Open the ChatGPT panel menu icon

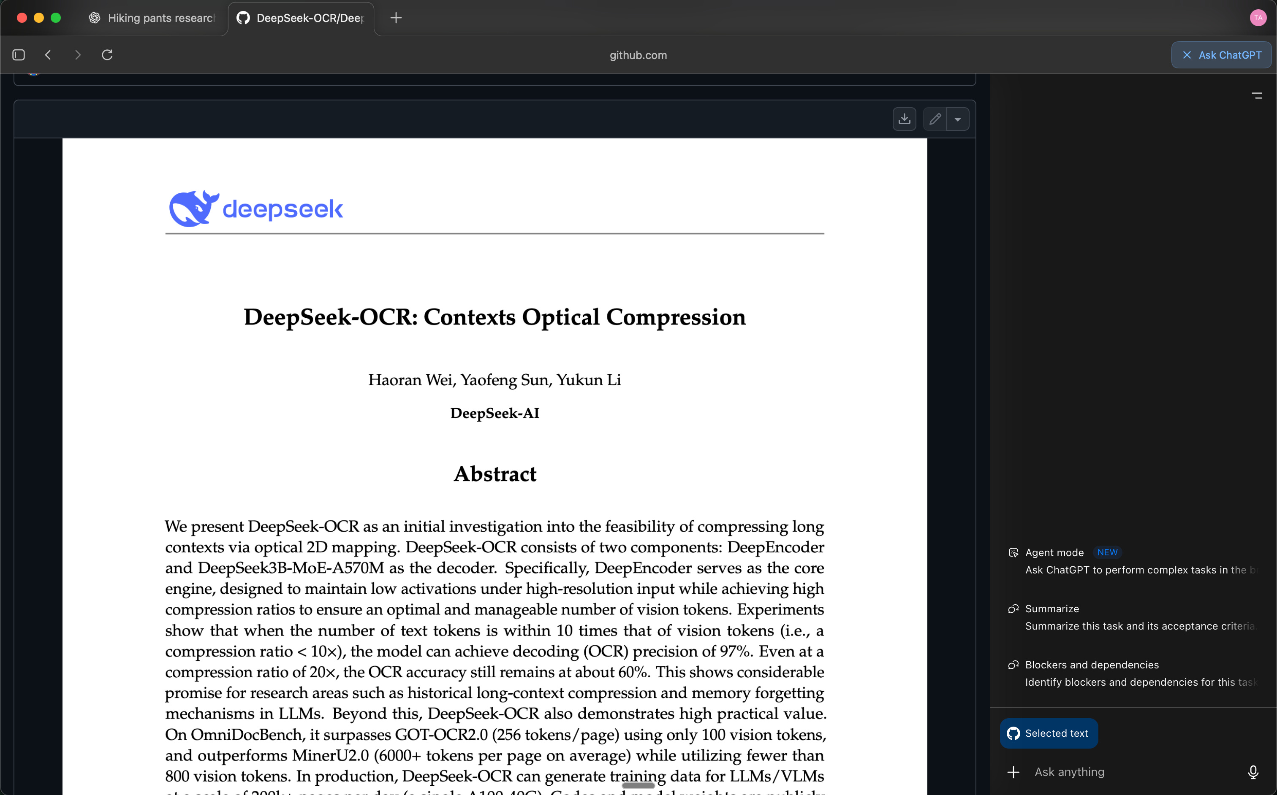(x=1256, y=96)
